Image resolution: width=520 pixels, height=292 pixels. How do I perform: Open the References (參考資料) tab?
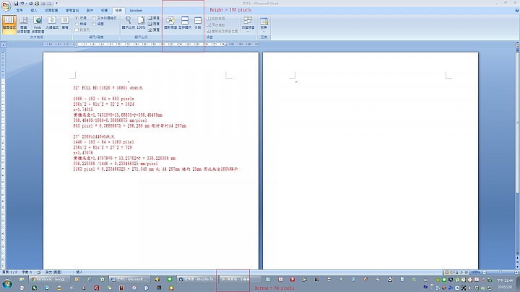(x=72, y=11)
